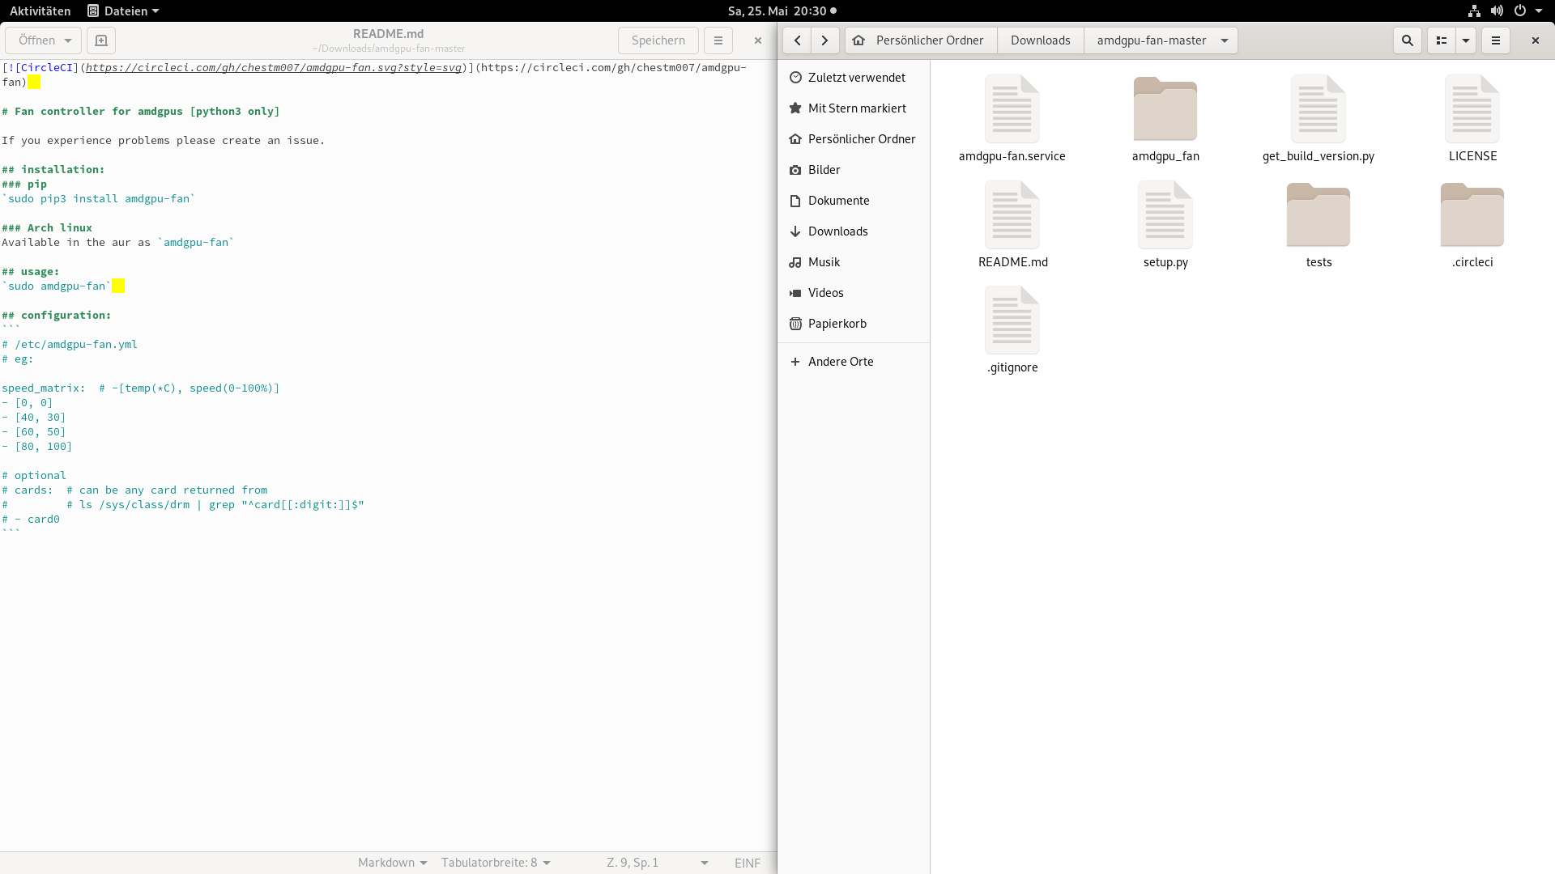Viewport: 1555px width, 874px height.
Task: Navigate to Downloads in path bar
Action: pyautogui.click(x=1040, y=40)
